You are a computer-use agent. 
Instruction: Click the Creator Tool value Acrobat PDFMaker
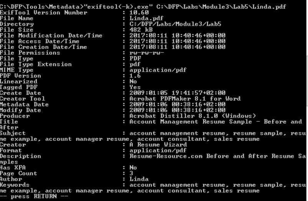click(x=185, y=99)
